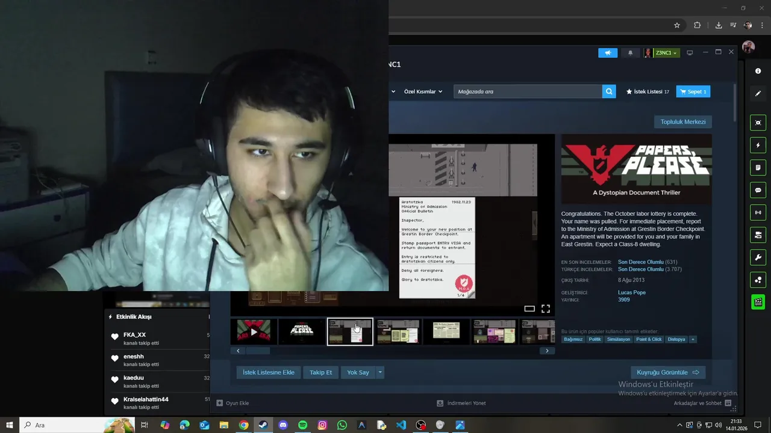Select the newspaper screenshot thumbnail
Viewport: 771px width, 433px height.
pos(446,332)
